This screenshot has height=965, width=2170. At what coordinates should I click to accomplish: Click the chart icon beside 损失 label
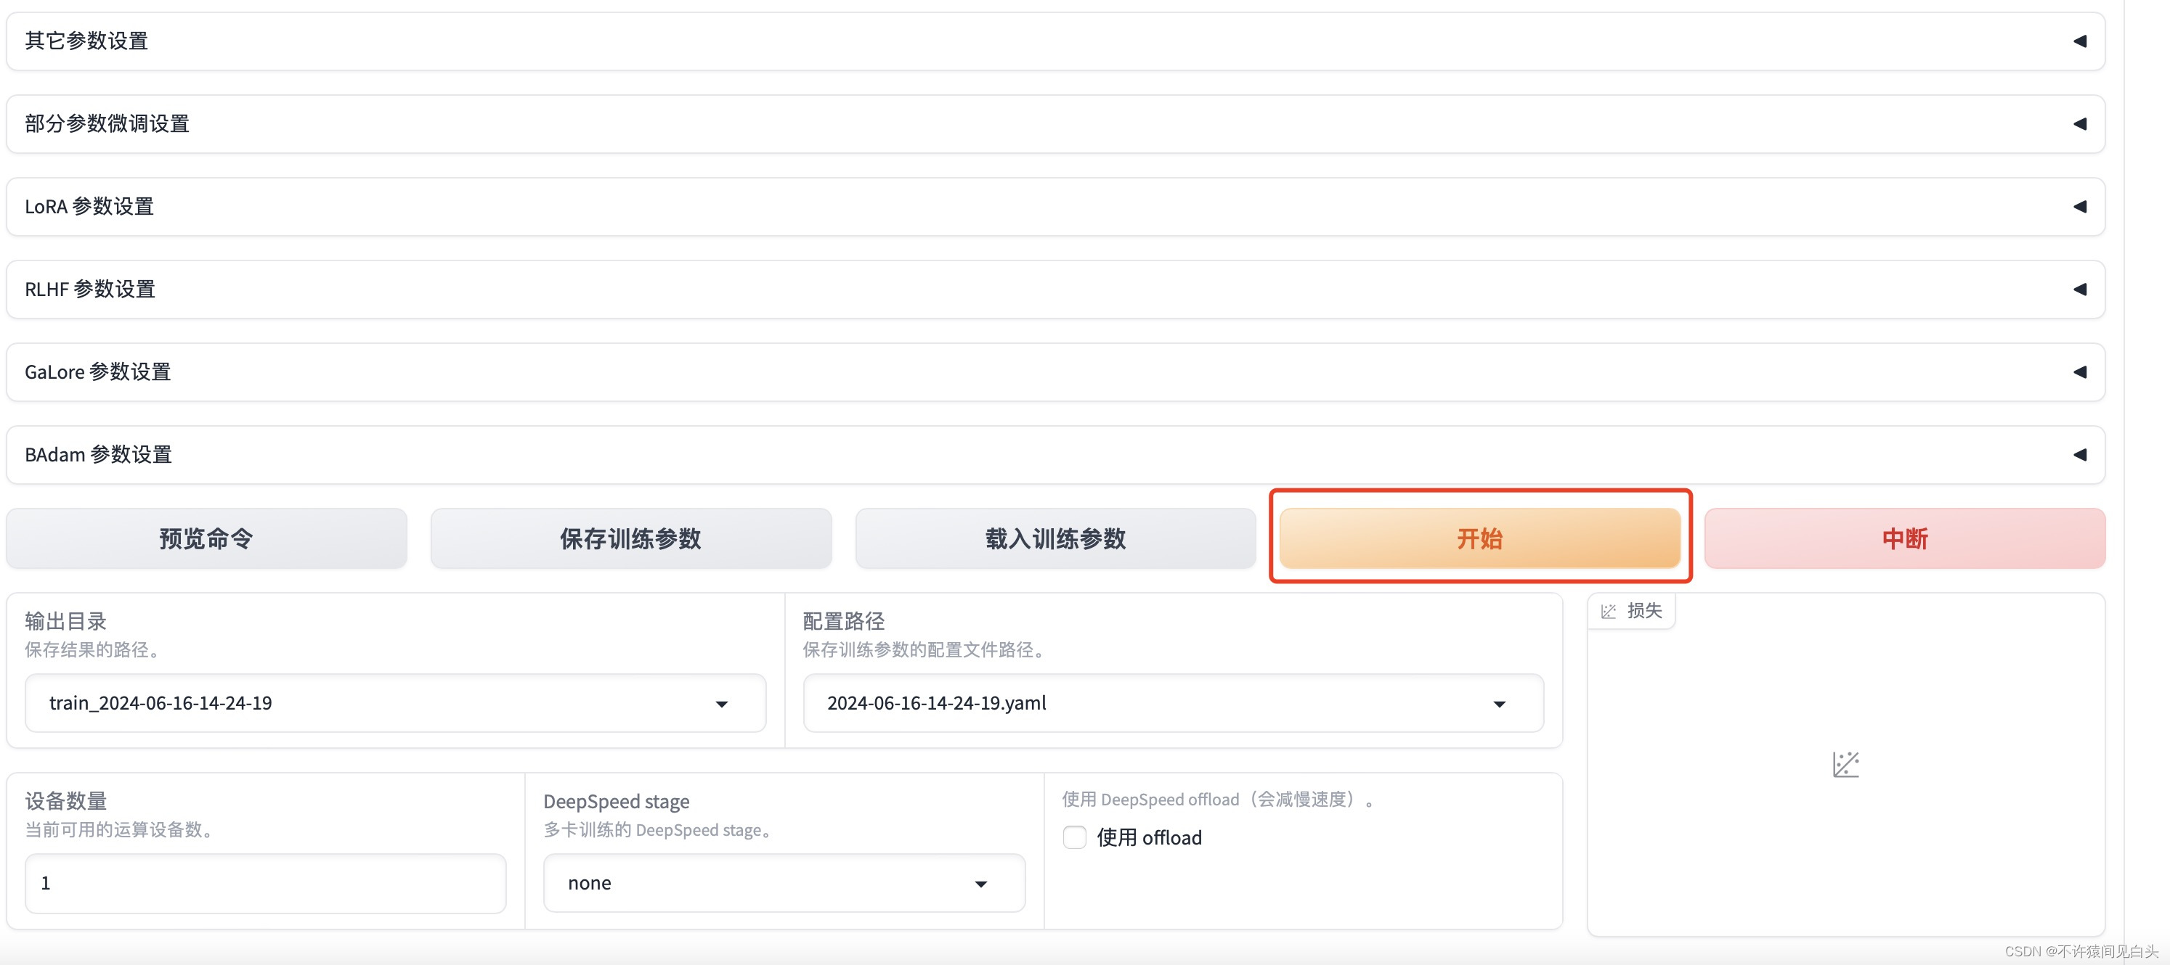point(1608,612)
